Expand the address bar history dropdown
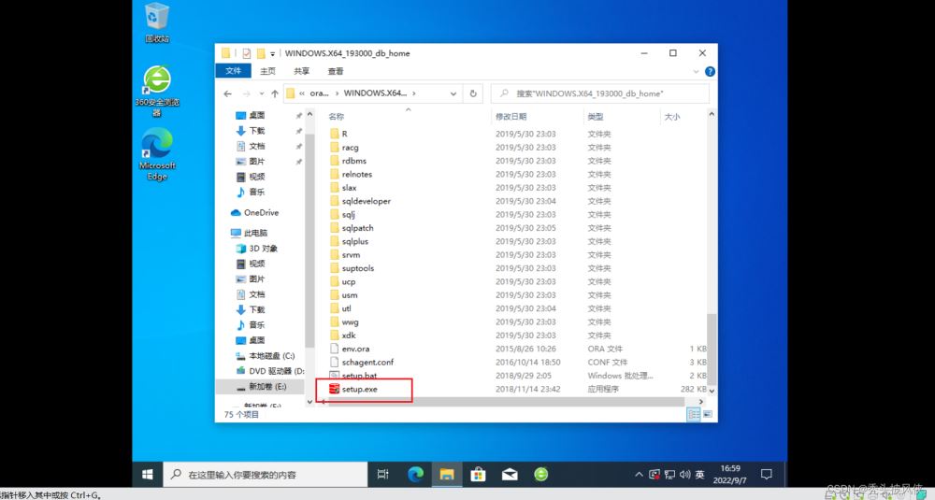This screenshot has width=935, height=500. click(453, 93)
